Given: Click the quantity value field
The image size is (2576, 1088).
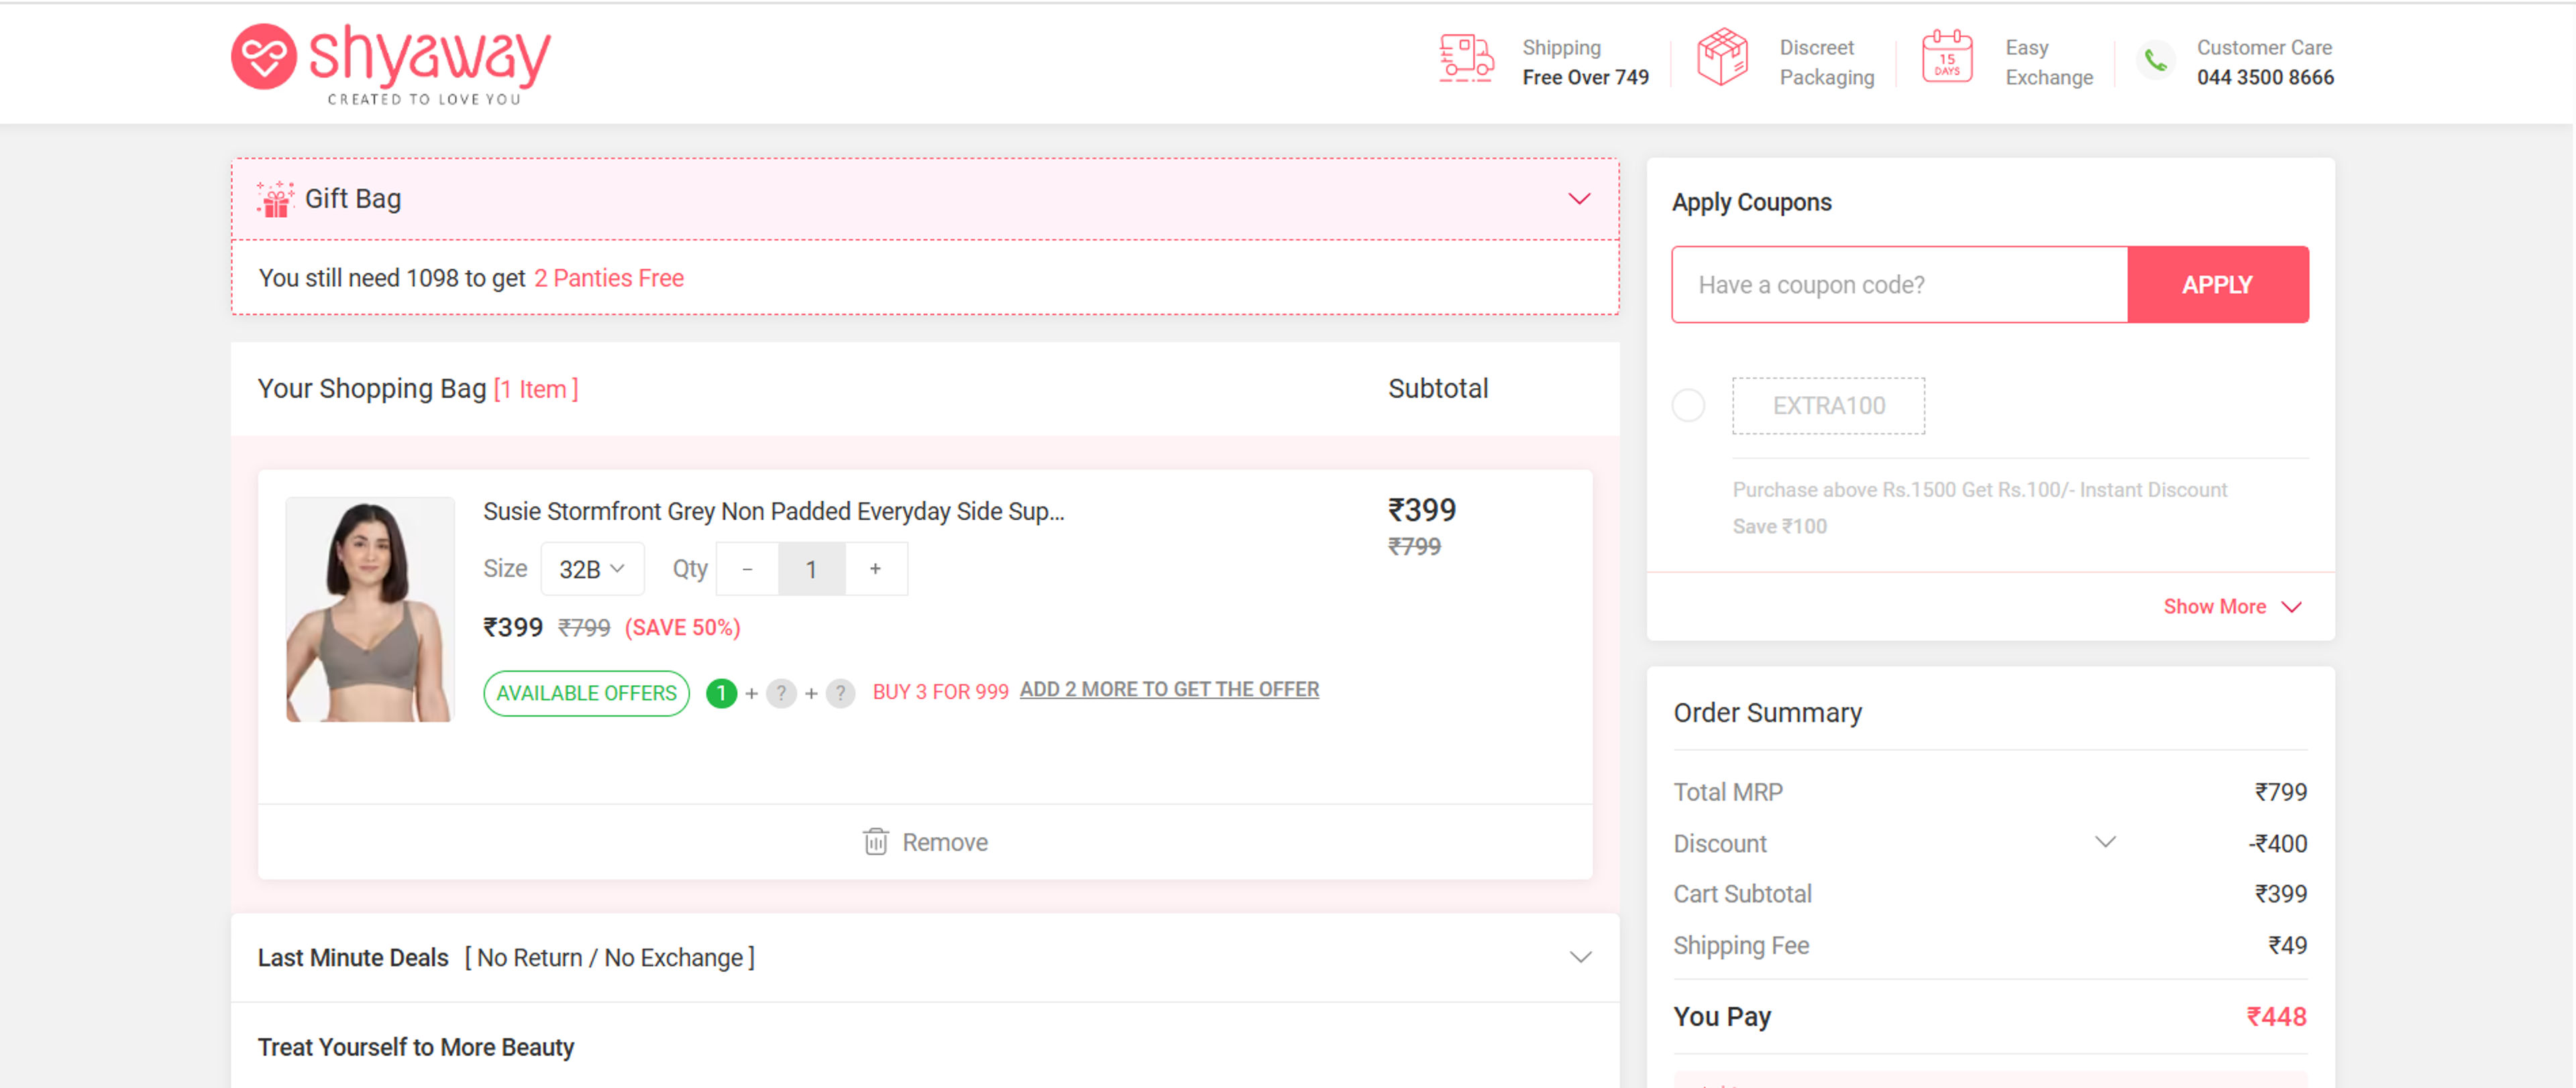Looking at the screenshot, I should 811,568.
